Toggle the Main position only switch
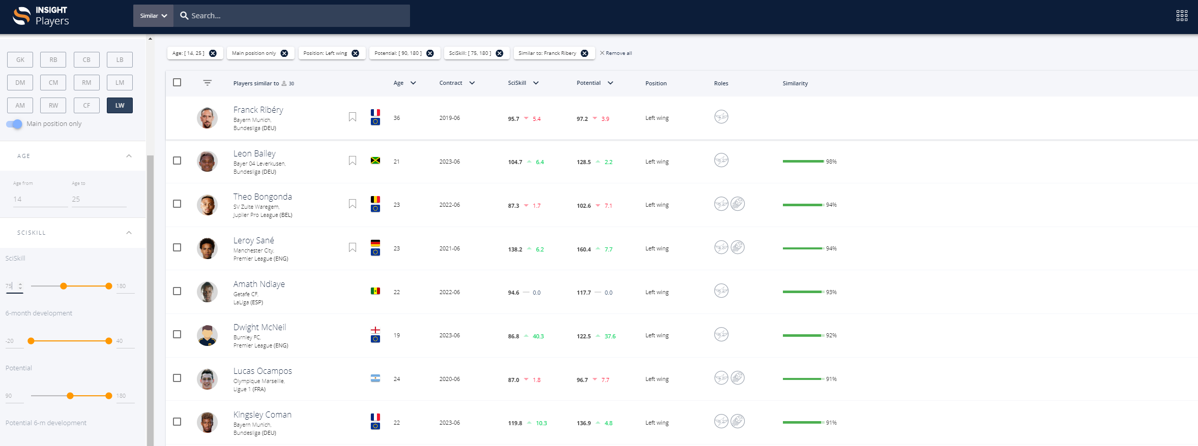Viewport: 1198px width, 446px height. tap(14, 124)
